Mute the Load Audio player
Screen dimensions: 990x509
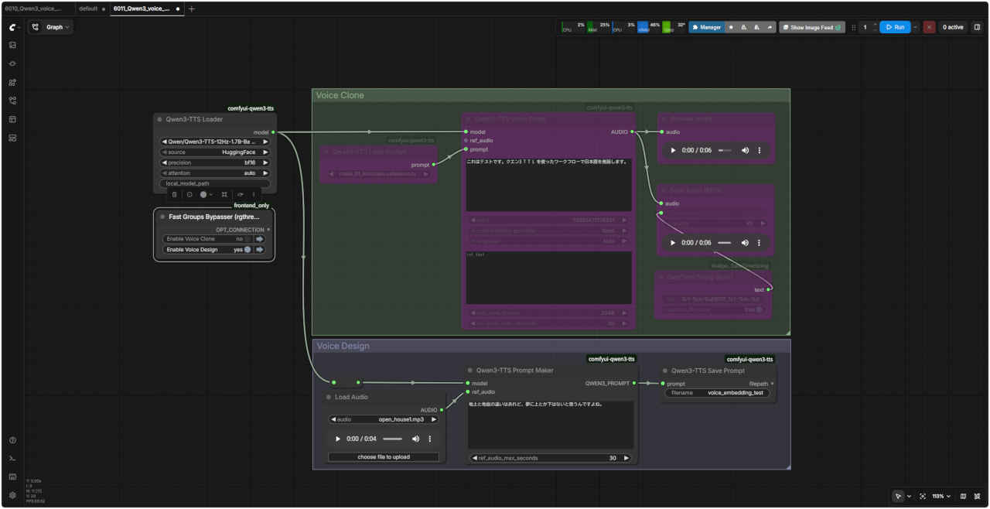click(x=415, y=439)
